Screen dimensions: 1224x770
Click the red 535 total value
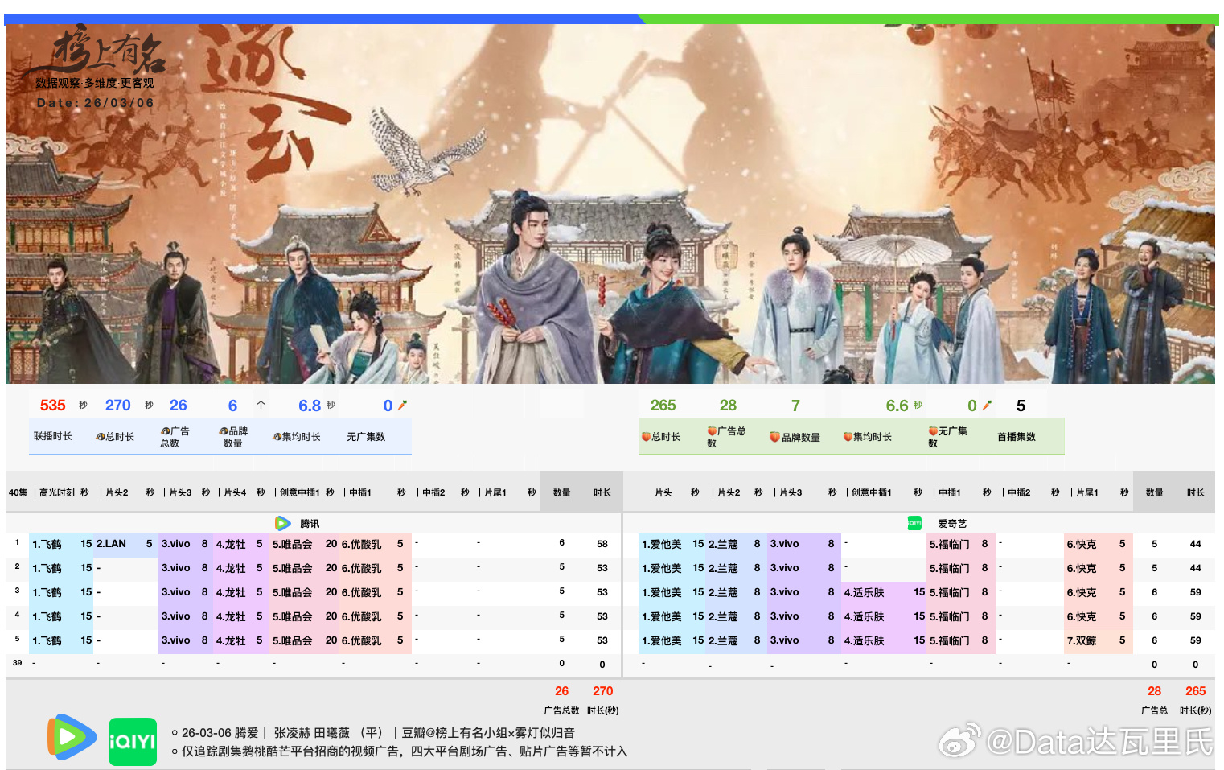coord(53,406)
